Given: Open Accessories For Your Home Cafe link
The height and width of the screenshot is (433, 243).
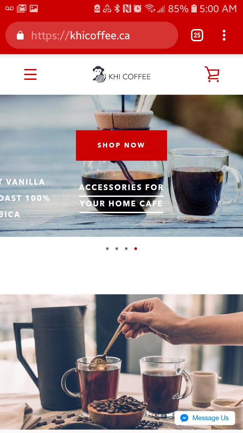Looking at the screenshot, I should coord(122,196).
